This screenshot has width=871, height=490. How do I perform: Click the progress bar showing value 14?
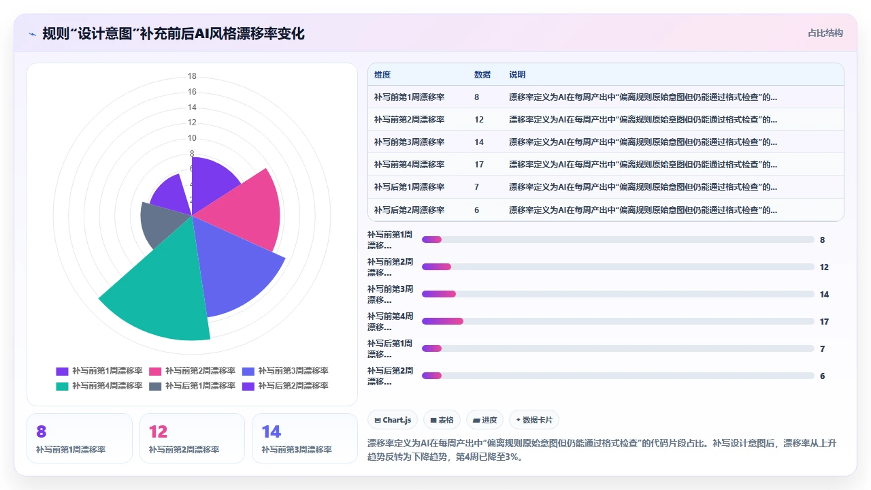click(x=618, y=294)
